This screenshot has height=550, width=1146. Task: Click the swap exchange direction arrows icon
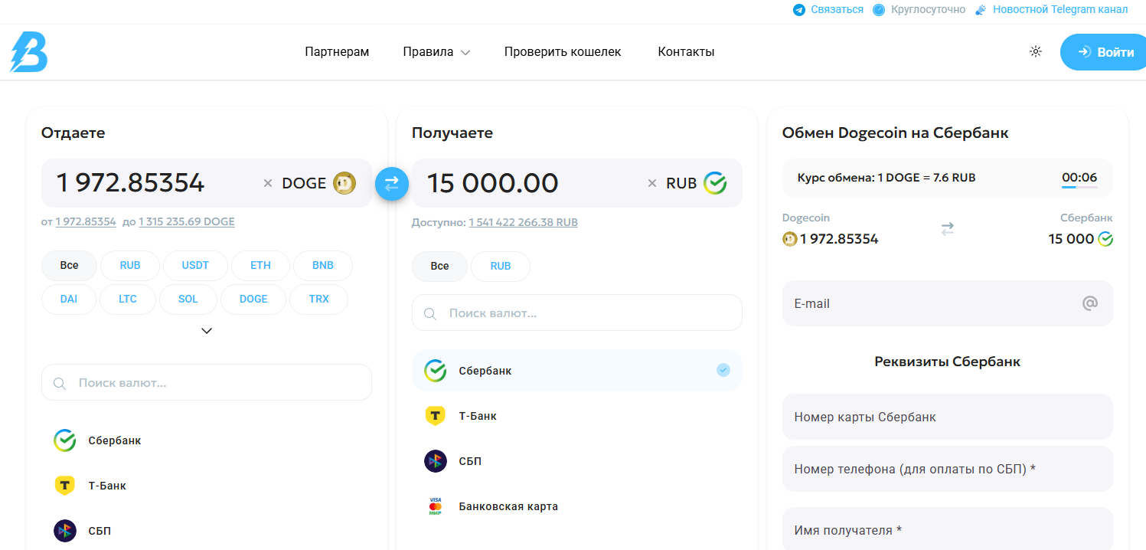coord(391,183)
